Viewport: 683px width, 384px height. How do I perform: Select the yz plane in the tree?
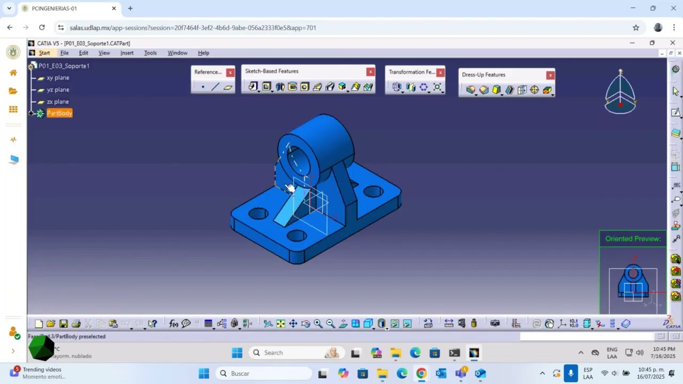coord(58,90)
